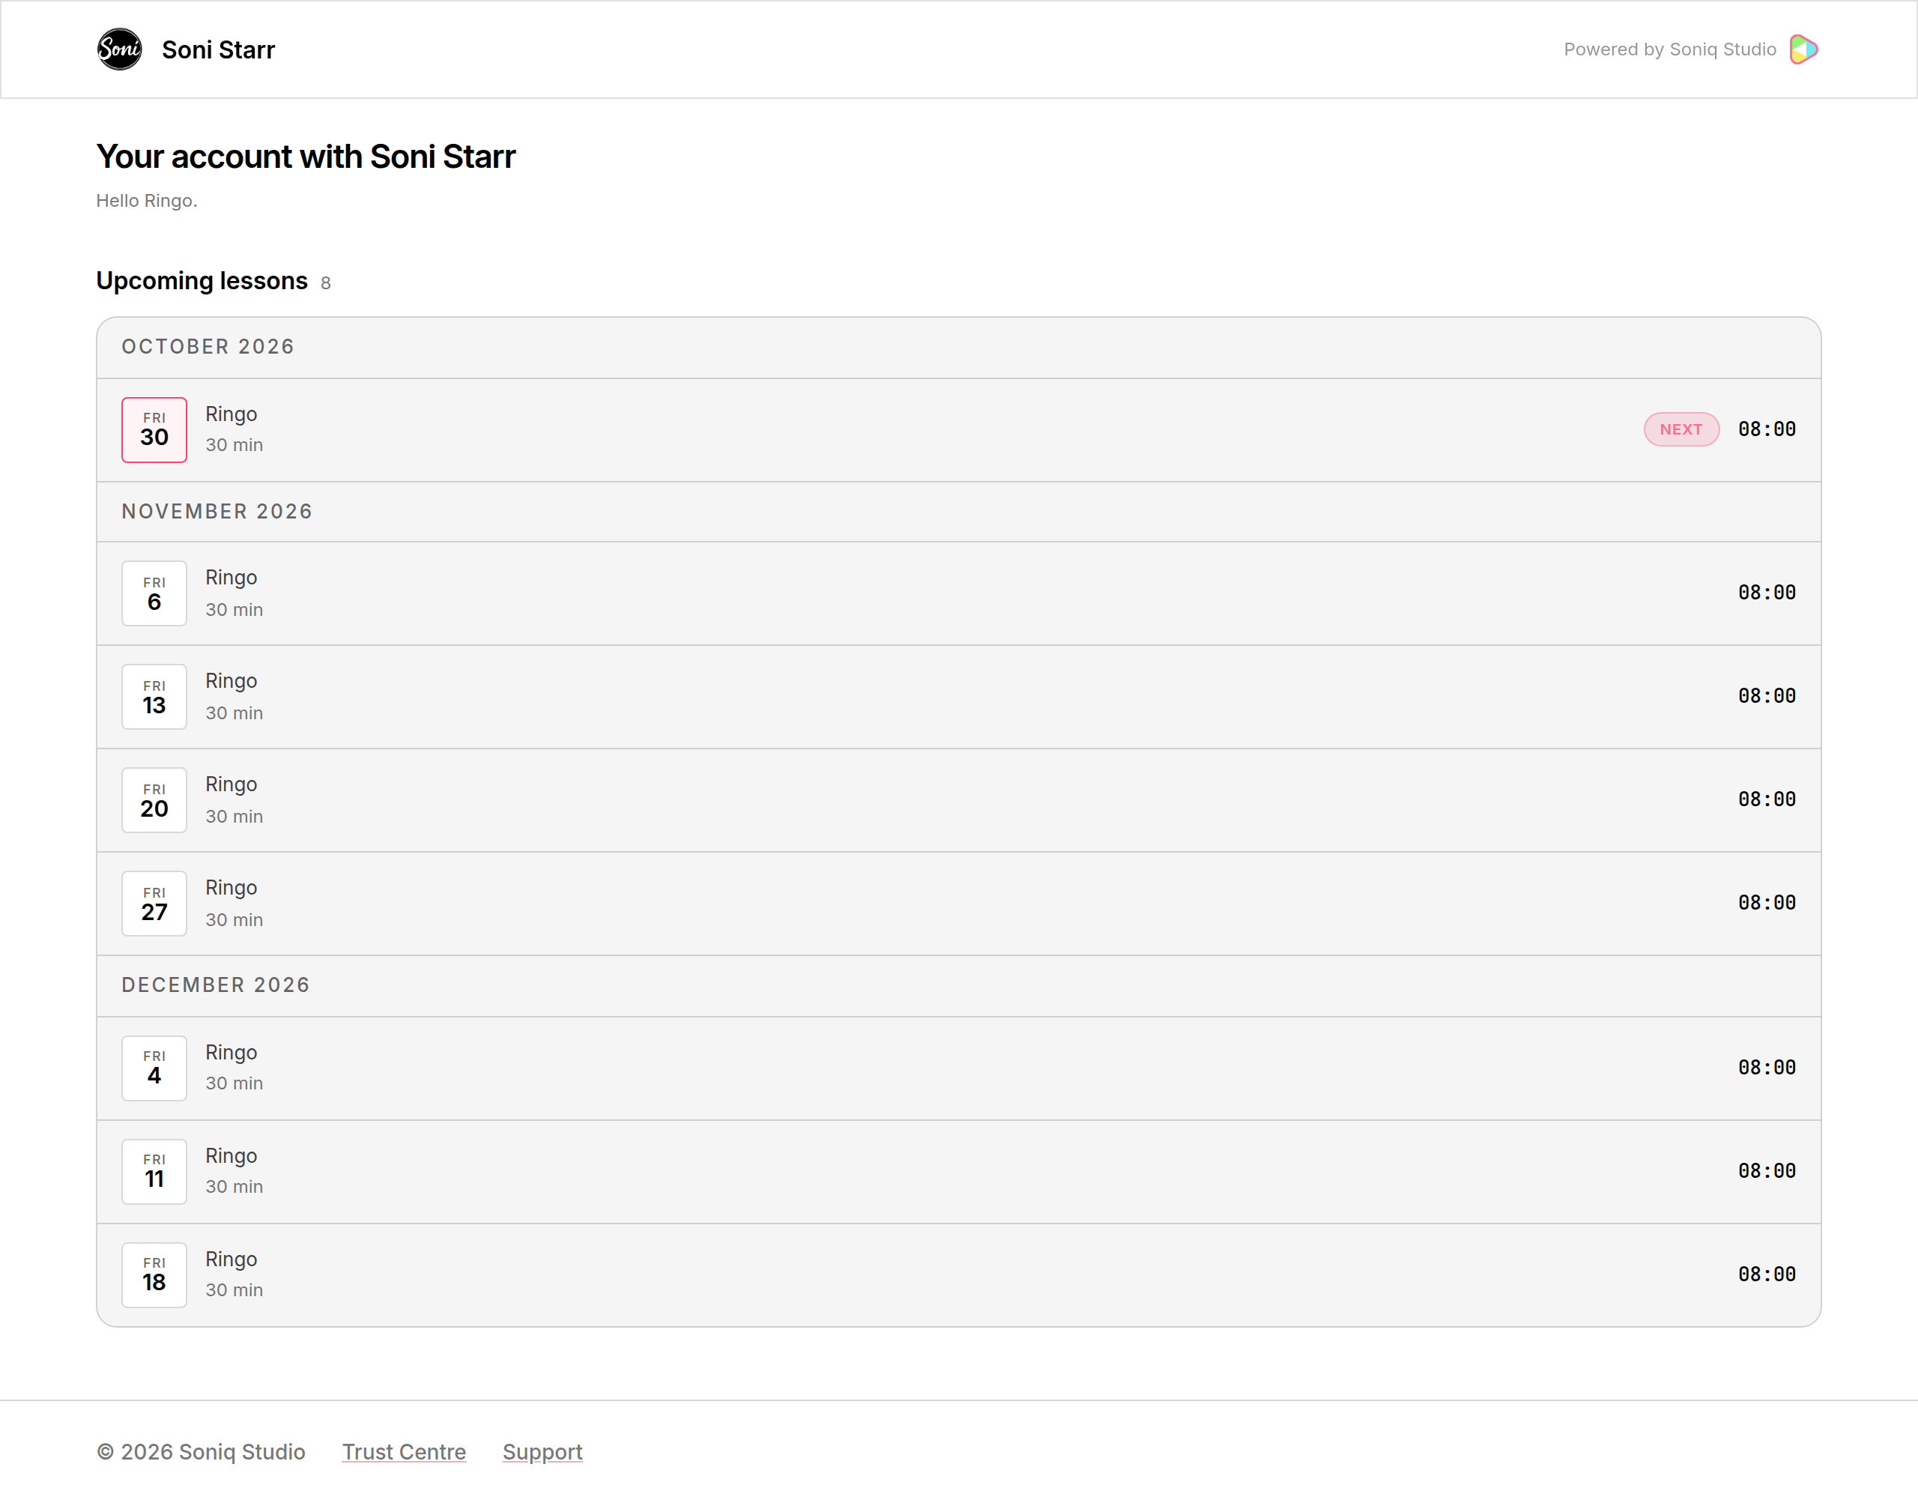Click the lesson count 8 beside Upcoming lessons

pos(325,283)
